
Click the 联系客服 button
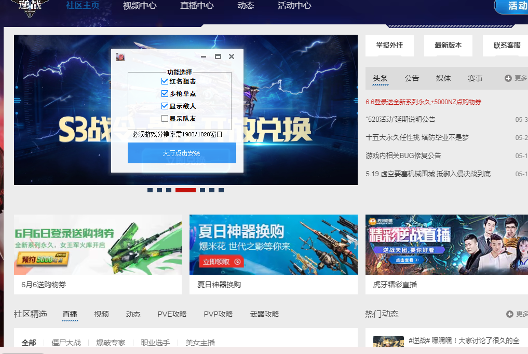(506, 46)
